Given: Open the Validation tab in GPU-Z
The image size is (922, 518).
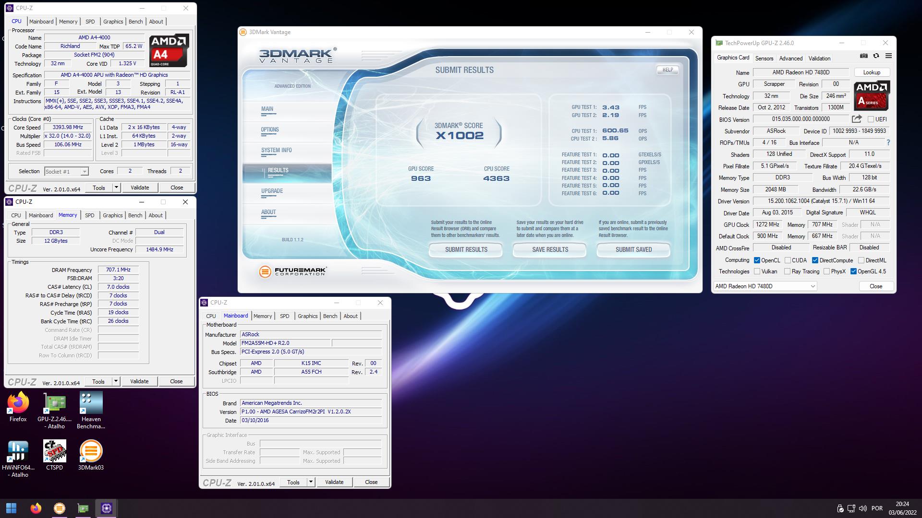Looking at the screenshot, I should (819, 59).
